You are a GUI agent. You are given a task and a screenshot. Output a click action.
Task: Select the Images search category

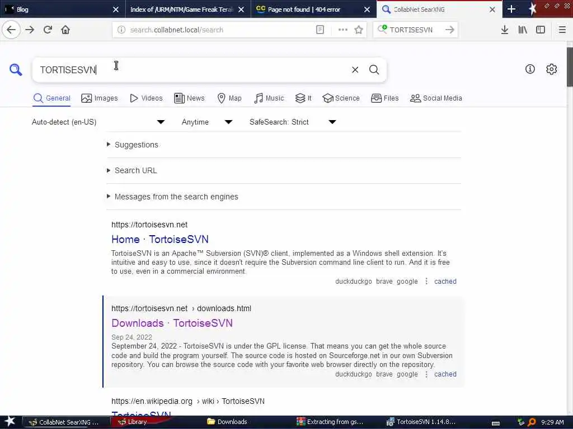coord(100,98)
